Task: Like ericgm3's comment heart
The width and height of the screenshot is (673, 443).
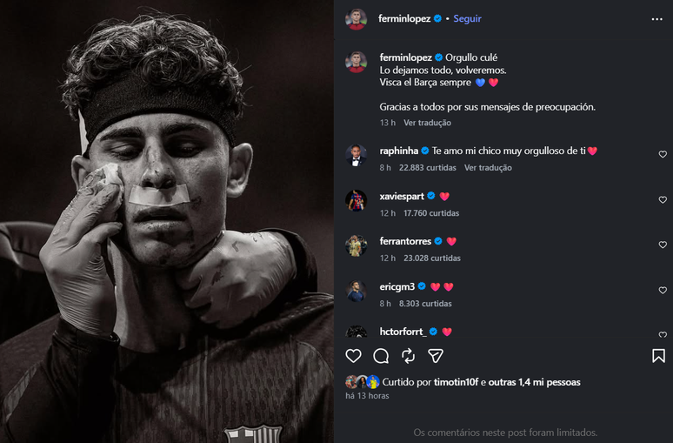Action: pos(663,290)
